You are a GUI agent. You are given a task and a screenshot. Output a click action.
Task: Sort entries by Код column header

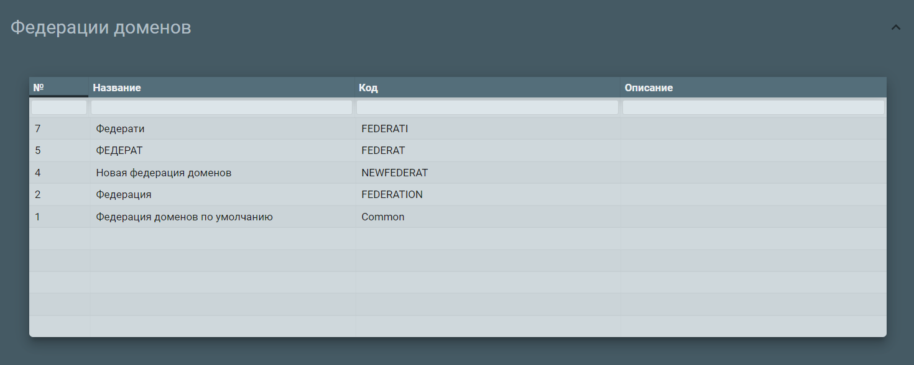click(368, 87)
